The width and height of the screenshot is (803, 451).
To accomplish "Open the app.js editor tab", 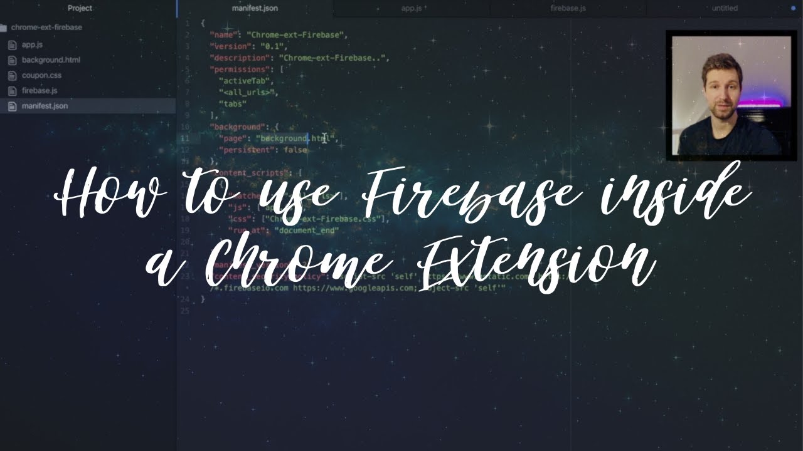I will 411,8.
